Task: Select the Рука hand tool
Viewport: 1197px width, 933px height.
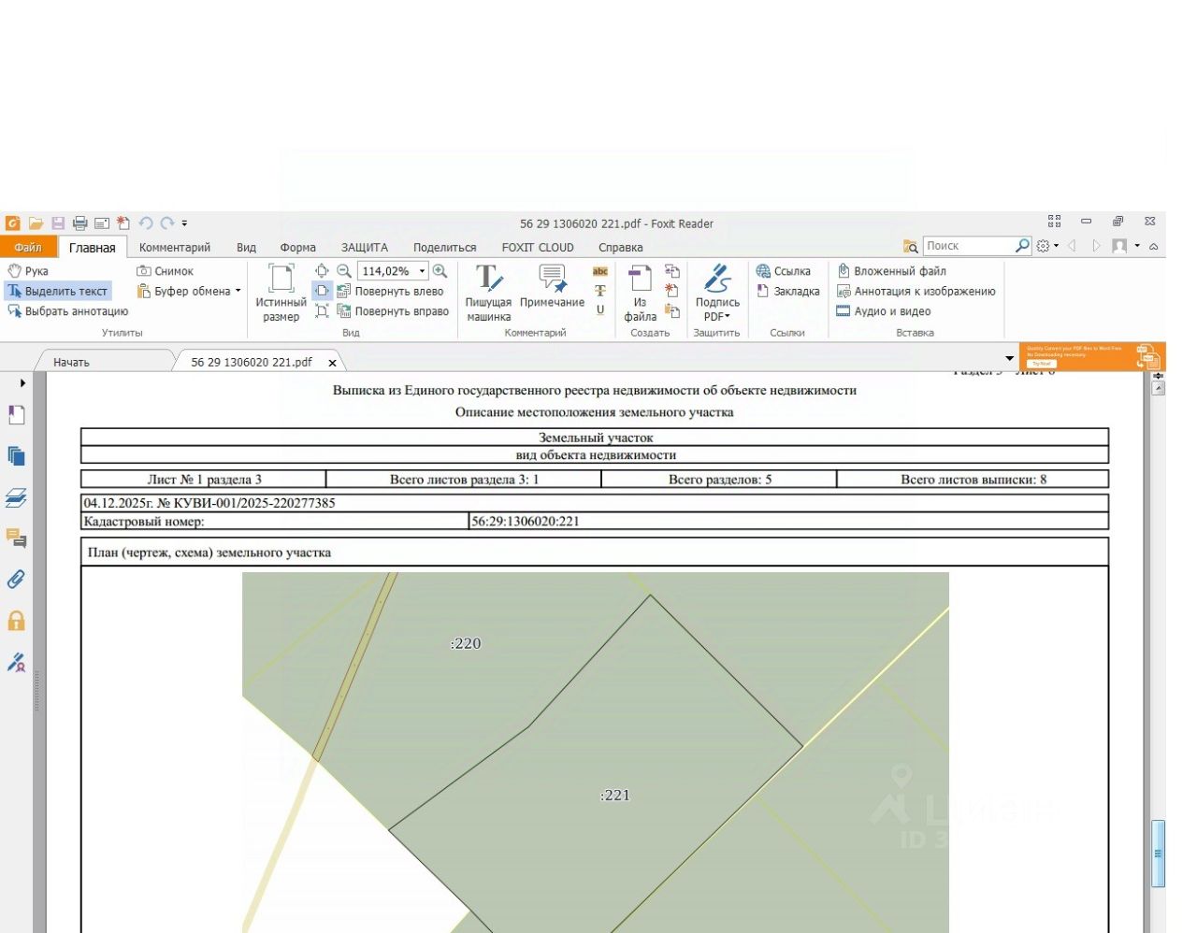Action: (x=28, y=271)
